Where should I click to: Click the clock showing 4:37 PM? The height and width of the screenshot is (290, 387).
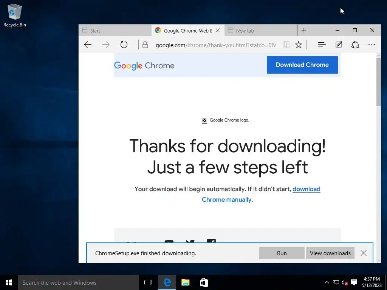(x=372, y=282)
